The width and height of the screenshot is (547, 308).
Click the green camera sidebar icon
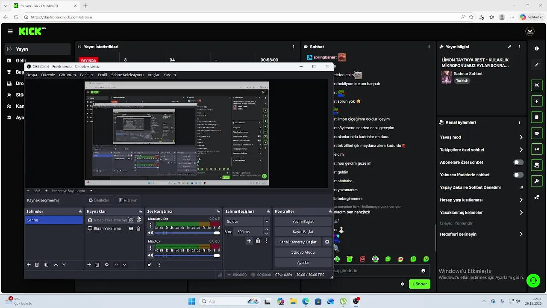click(537, 165)
